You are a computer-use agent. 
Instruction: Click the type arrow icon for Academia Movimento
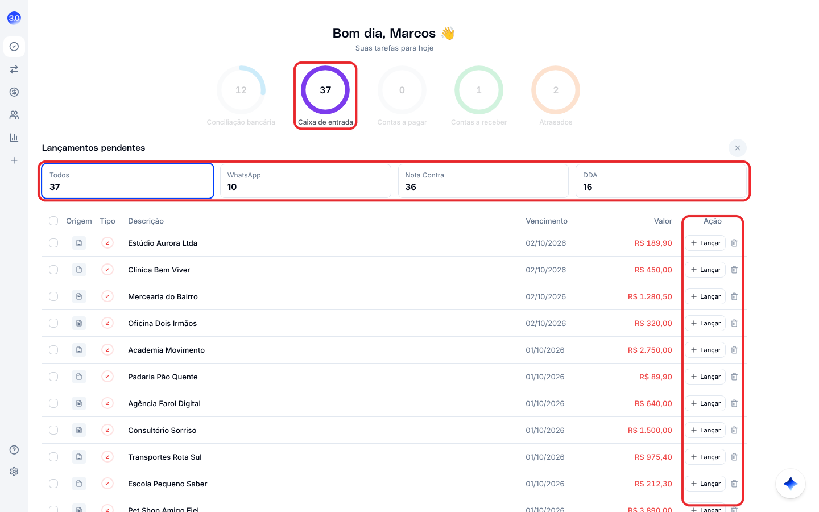point(107,350)
